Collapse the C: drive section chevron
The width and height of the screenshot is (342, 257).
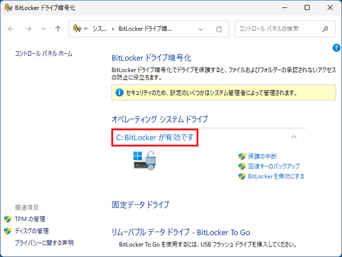point(294,137)
